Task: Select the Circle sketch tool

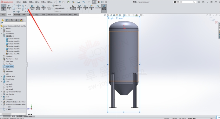Action: click(x=18, y=6)
